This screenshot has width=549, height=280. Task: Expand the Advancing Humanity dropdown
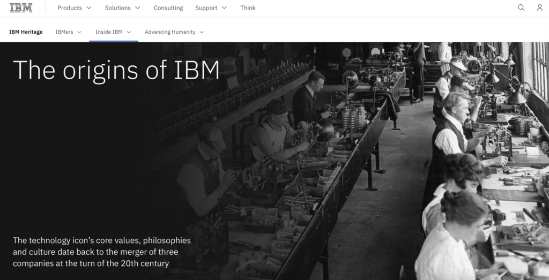[174, 32]
